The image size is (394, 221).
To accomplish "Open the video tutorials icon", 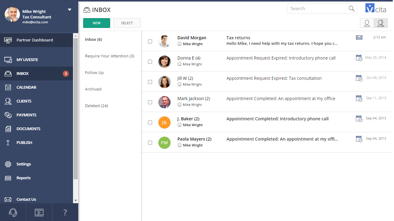I will click(x=39, y=212).
